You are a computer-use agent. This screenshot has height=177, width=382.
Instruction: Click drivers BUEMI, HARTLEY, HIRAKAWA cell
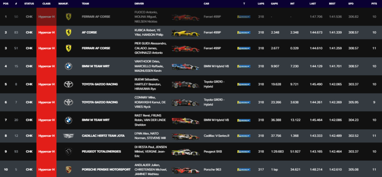[148, 84]
